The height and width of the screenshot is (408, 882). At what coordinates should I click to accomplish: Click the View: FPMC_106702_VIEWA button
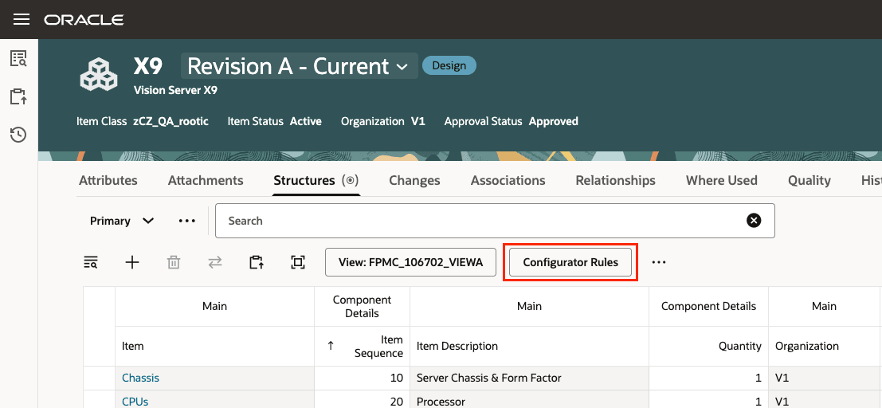(410, 262)
